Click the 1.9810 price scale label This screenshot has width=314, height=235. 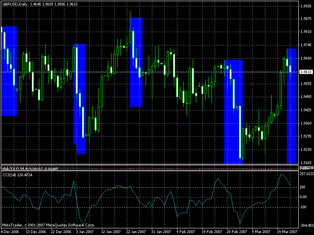pyautogui.click(x=306, y=32)
